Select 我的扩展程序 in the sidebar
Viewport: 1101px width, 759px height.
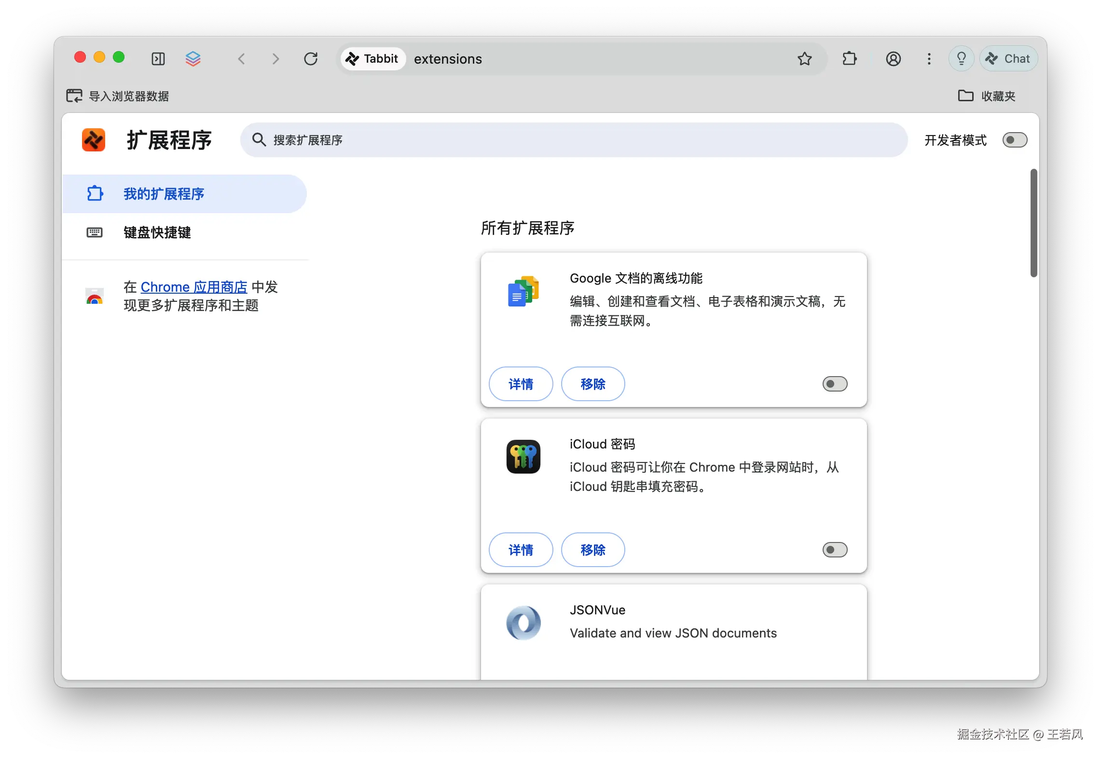coord(164,194)
